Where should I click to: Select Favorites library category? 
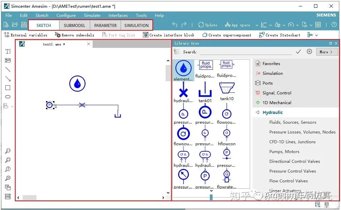point(296,64)
